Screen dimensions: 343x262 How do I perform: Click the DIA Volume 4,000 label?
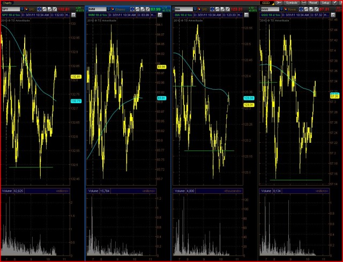(184, 191)
